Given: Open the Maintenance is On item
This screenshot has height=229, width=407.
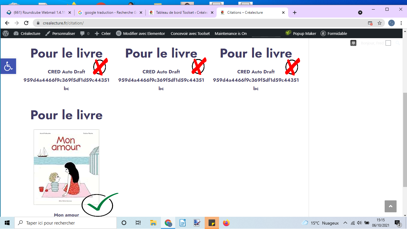Looking at the screenshot, I should point(231,33).
